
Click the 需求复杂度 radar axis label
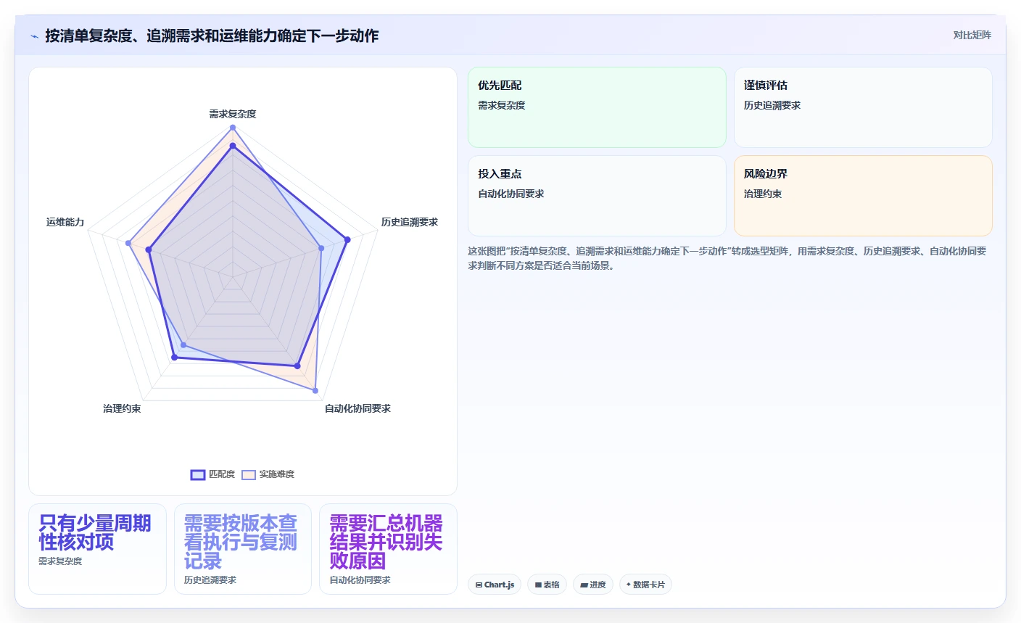pyautogui.click(x=233, y=114)
